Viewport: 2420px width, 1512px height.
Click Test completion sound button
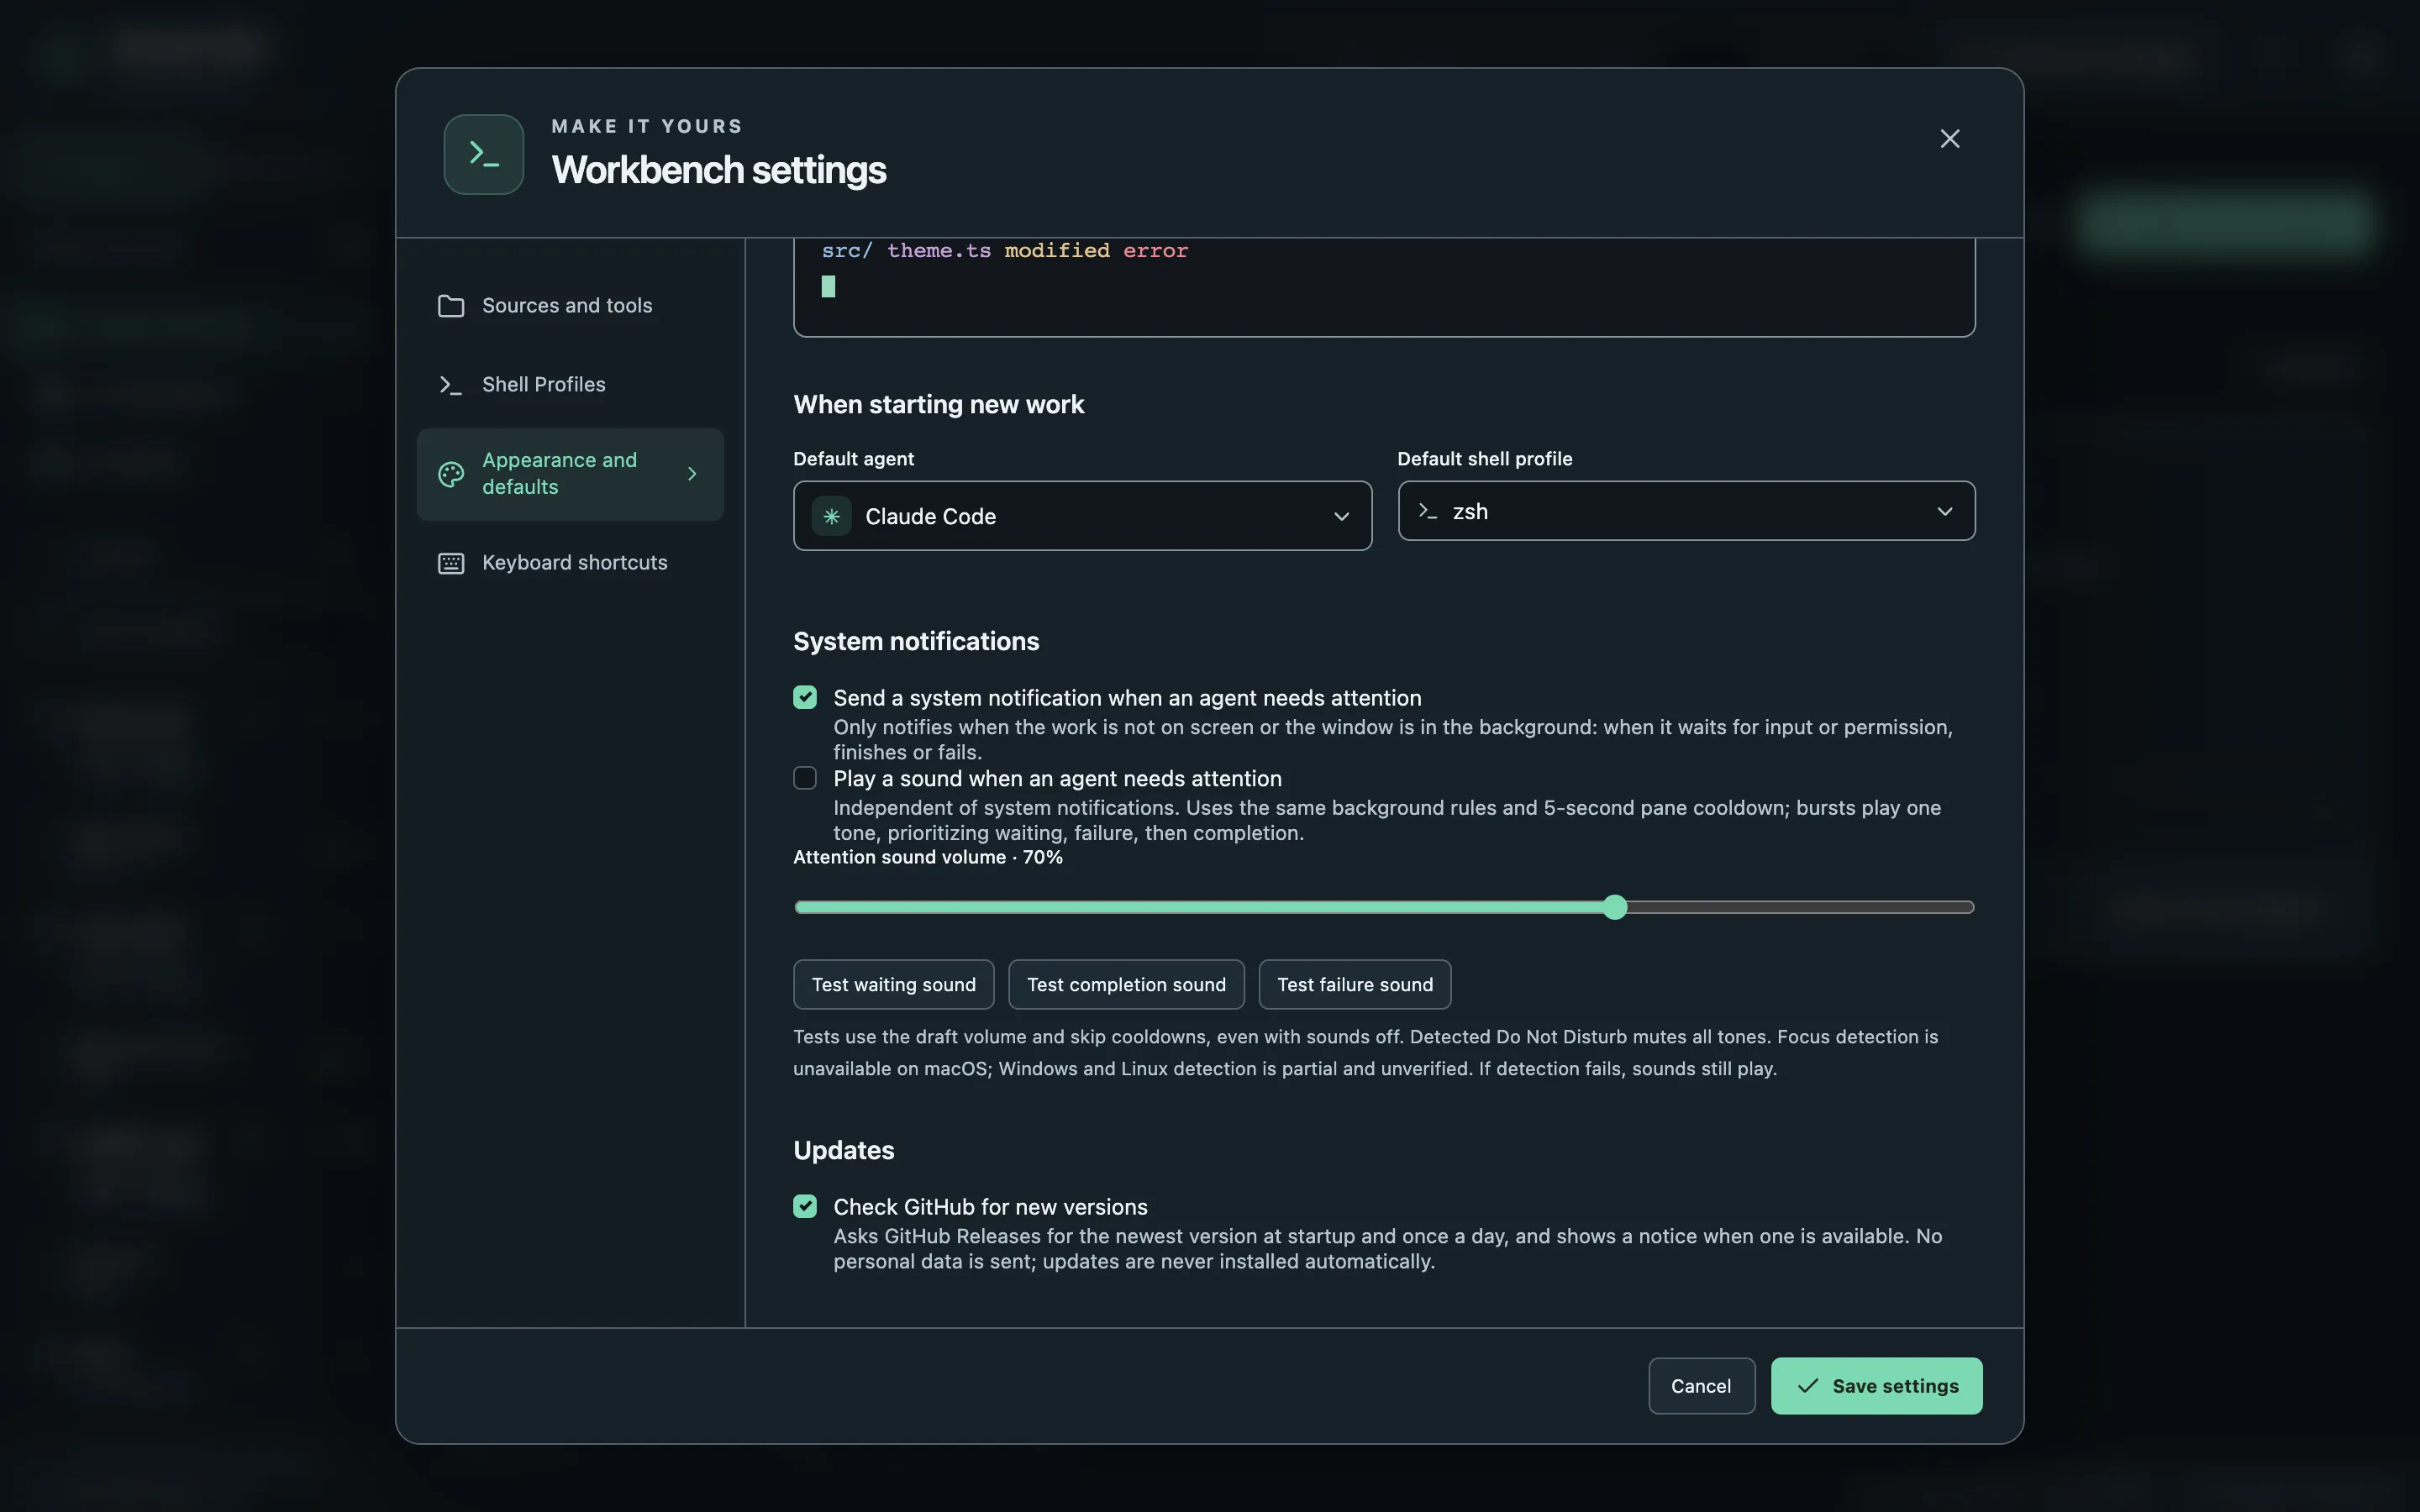[1126, 985]
